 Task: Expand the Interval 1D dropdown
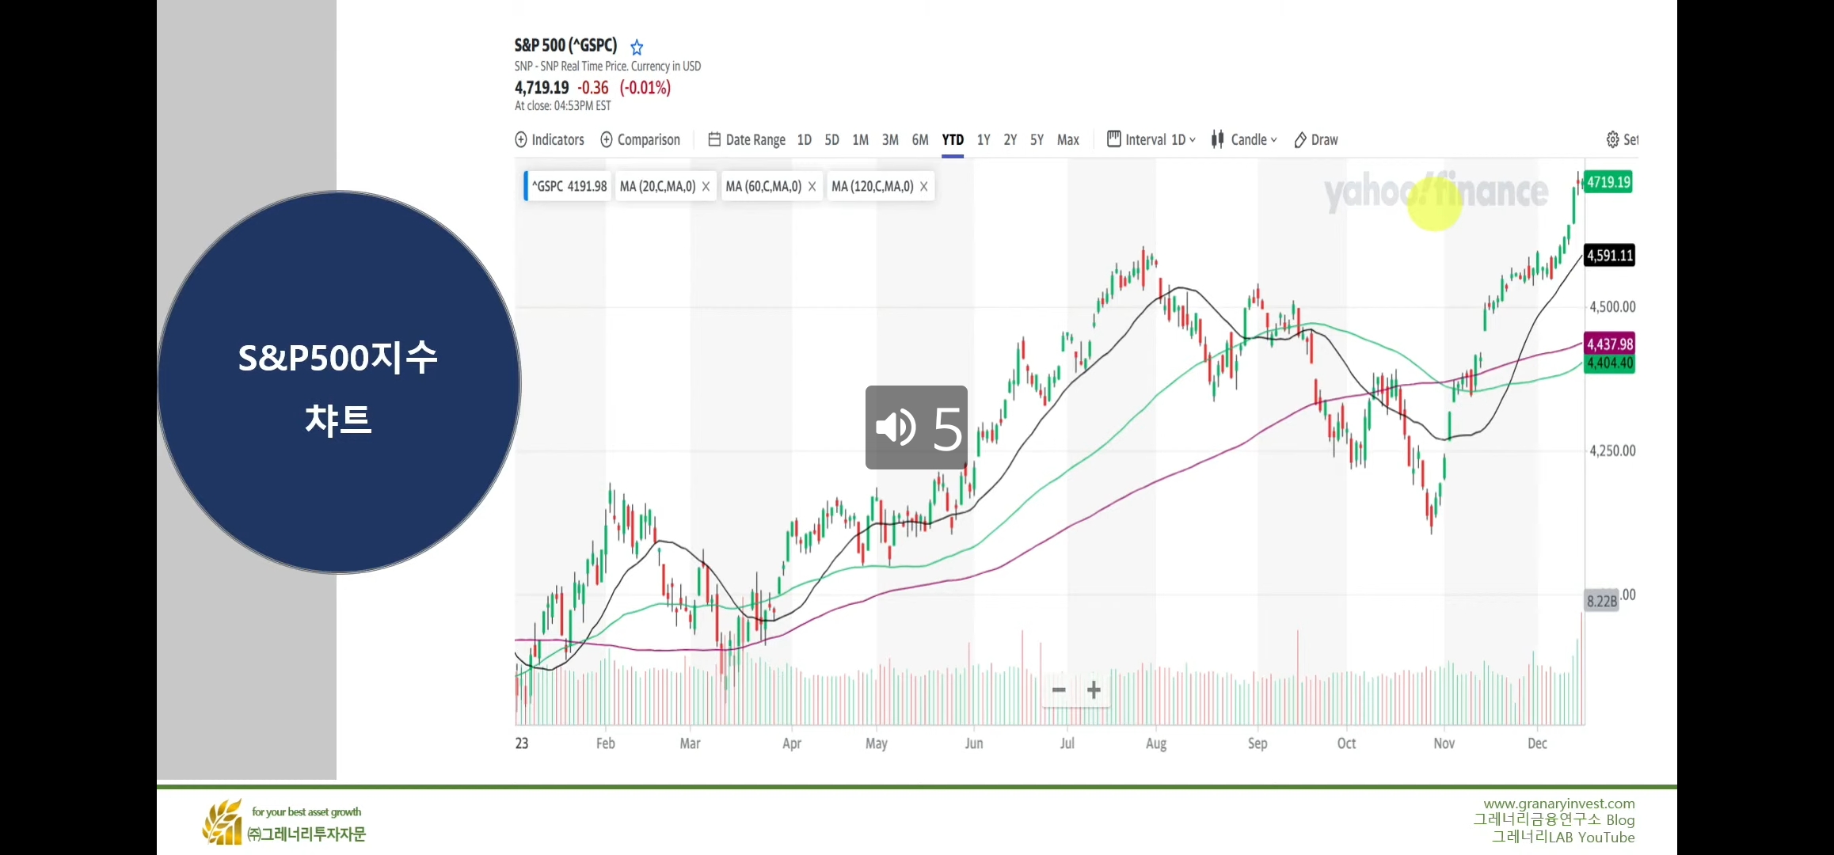pos(1151,140)
